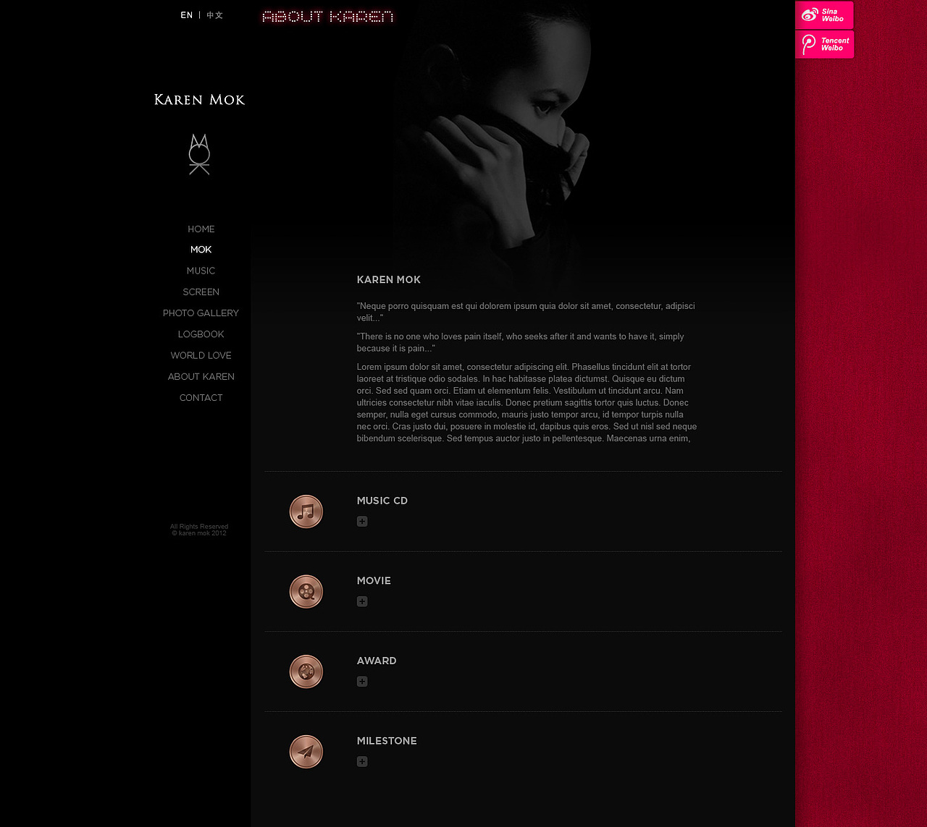Go to the HOME menu item
The width and height of the screenshot is (927, 827).
[x=201, y=229]
